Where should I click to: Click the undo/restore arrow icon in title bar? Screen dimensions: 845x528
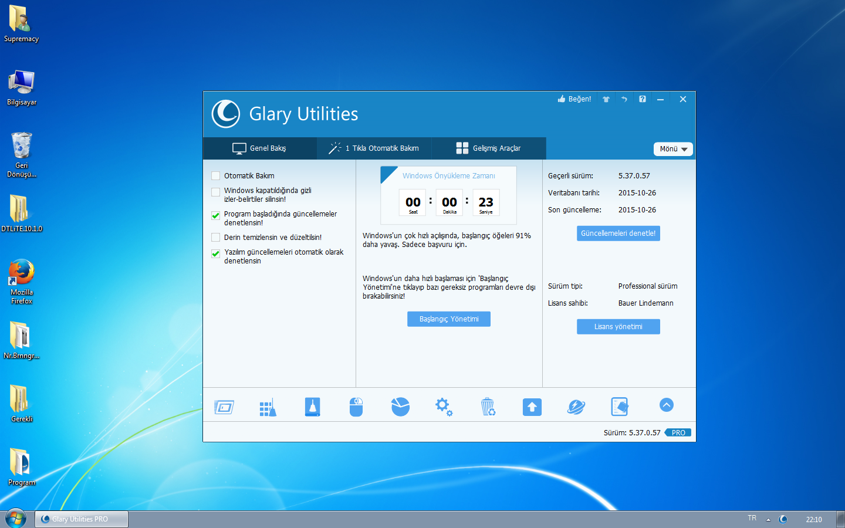click(624, 99)
